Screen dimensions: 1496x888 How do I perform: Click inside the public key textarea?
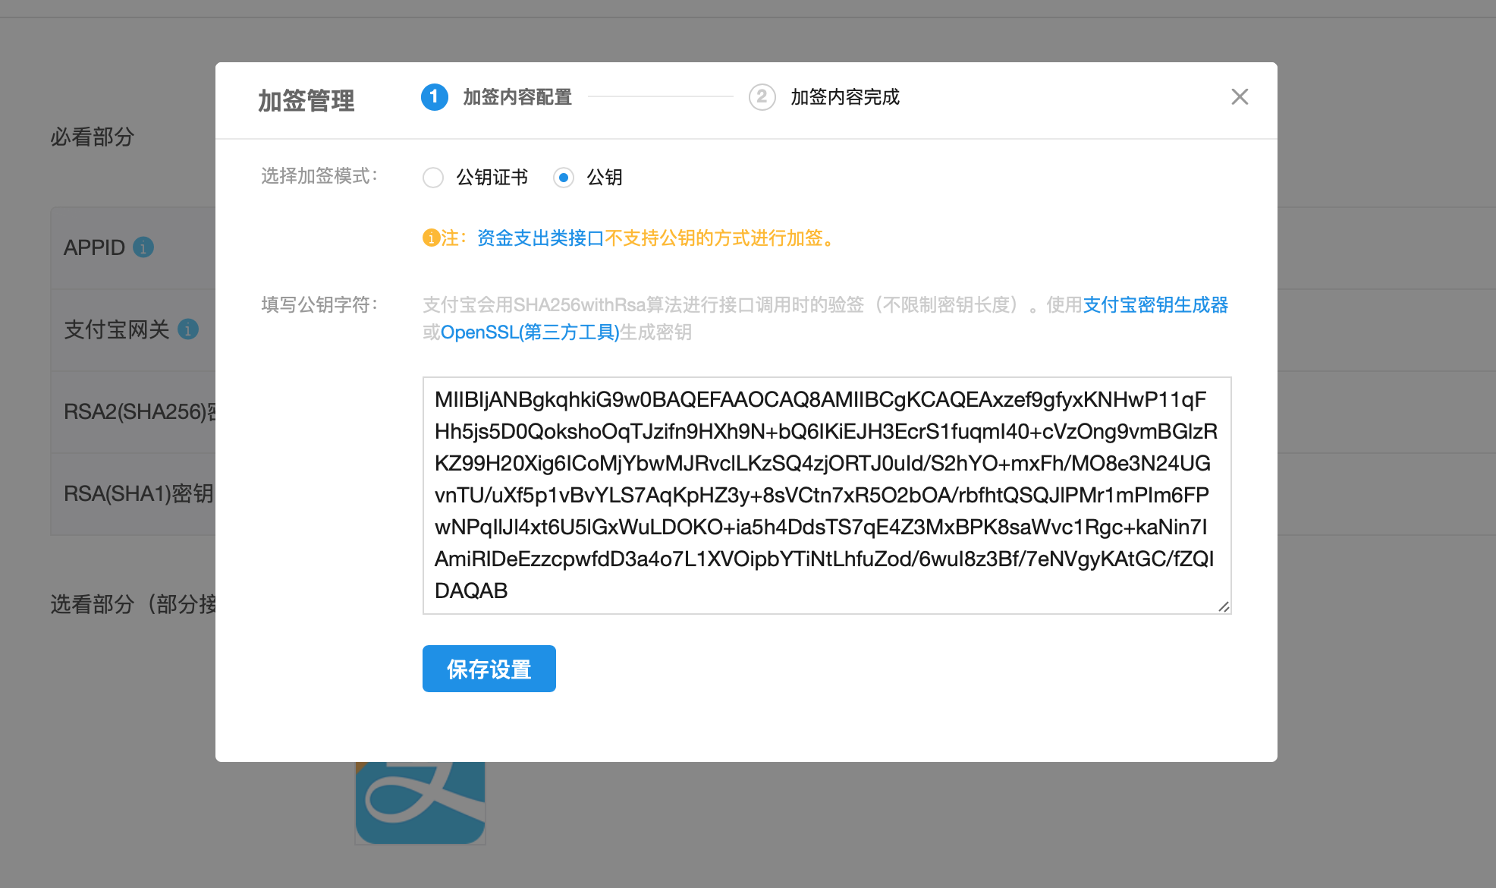[x=826, y=495]
